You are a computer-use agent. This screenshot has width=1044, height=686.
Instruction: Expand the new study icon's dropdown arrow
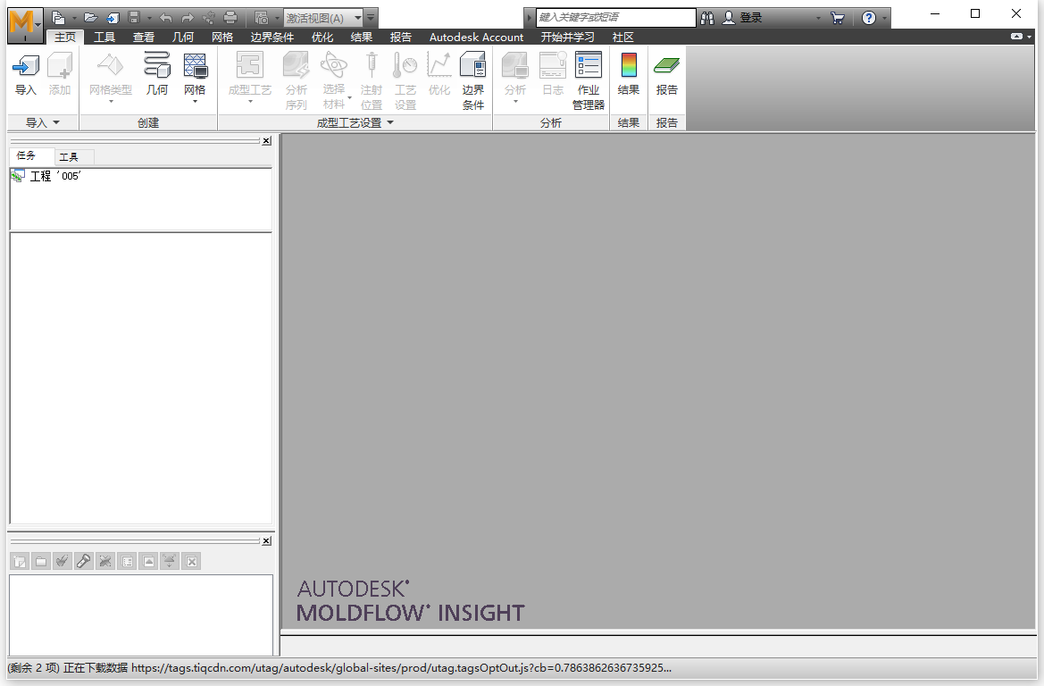pos(74,18)
